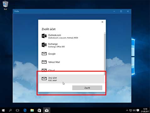Open the Store from taskbar

(x=39, y=110)
